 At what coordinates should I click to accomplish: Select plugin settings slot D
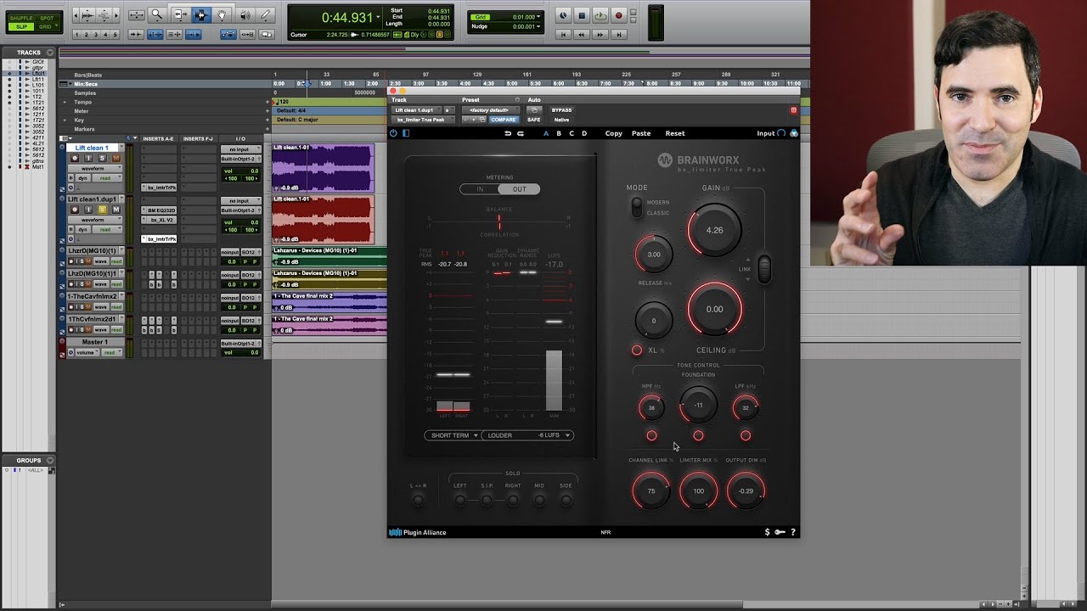(x=584, y=133)
